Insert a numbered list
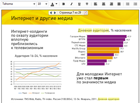The height and width of the screenshot is (103, 140). 135,4
